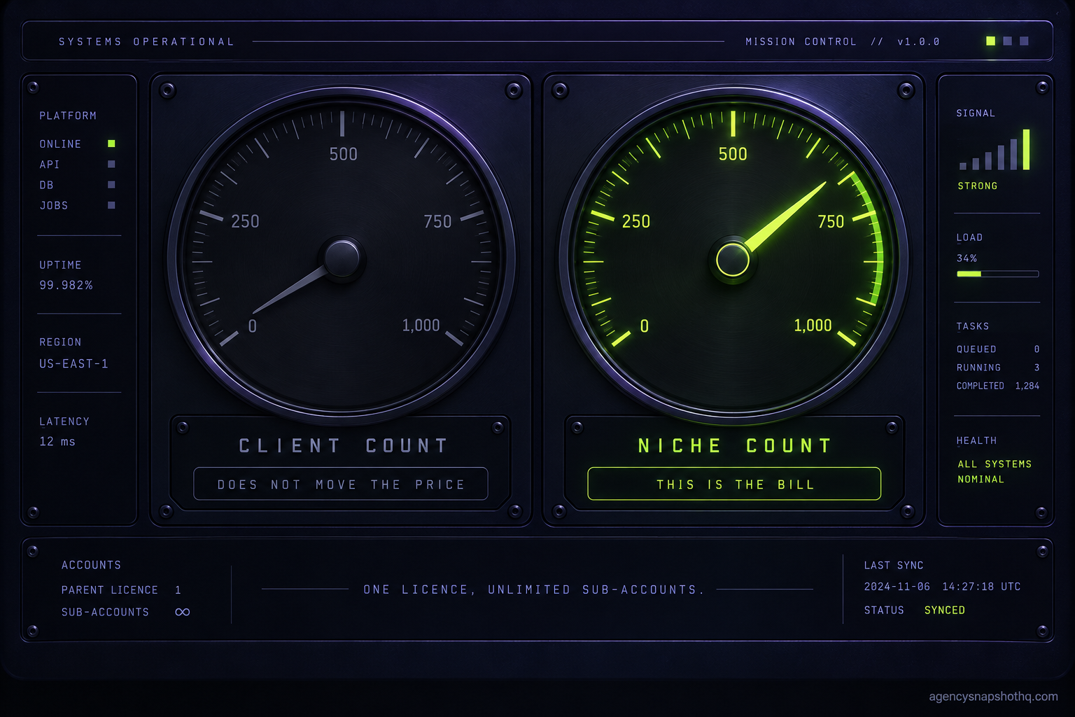Viewport: 1075px width, 717px height.
Task: Click the SYSTEMS OPERATIONAL header text
Action: [146, 42]
